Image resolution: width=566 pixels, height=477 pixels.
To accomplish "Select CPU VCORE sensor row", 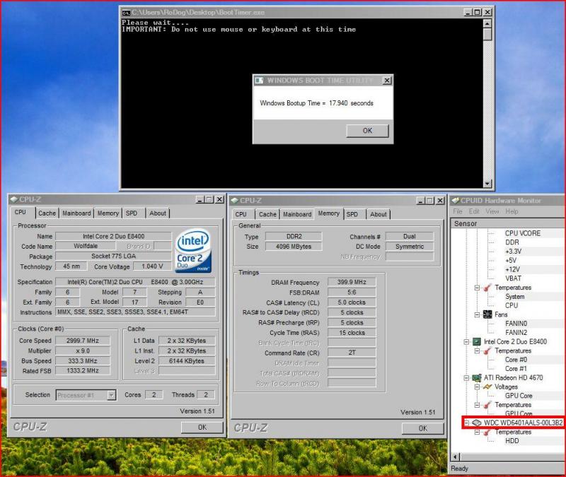I will pos(523,233).
